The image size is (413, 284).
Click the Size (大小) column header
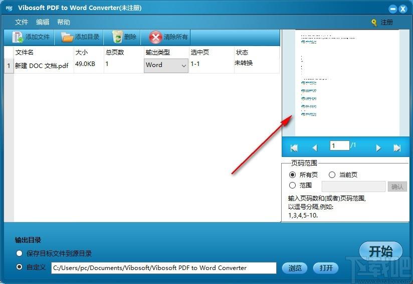tap(89, 52)
